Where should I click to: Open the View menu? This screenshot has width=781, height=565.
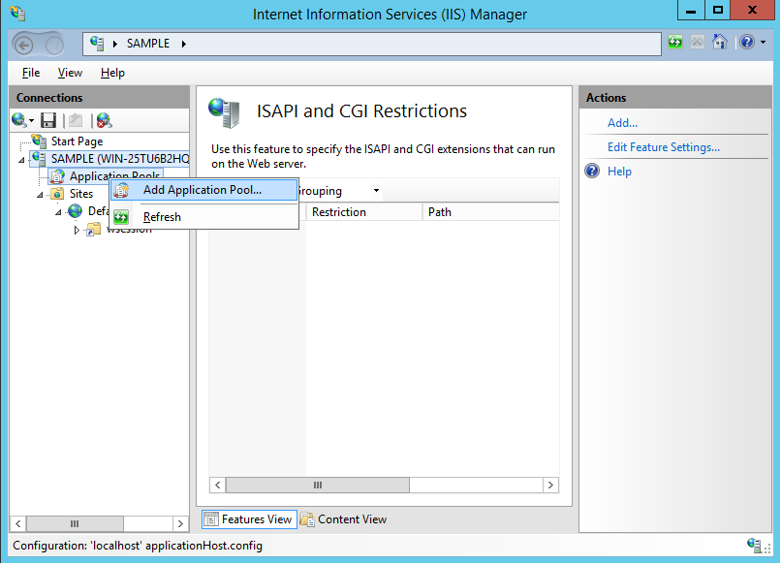[x=70, y=73]
